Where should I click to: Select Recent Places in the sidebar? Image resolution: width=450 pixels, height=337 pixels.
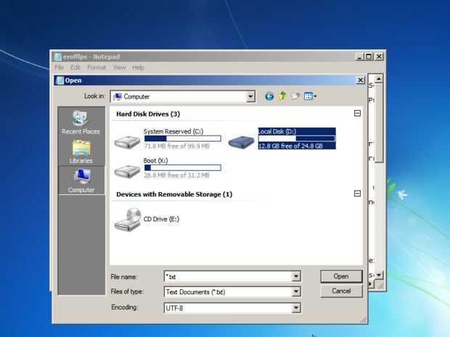[81, 122]
